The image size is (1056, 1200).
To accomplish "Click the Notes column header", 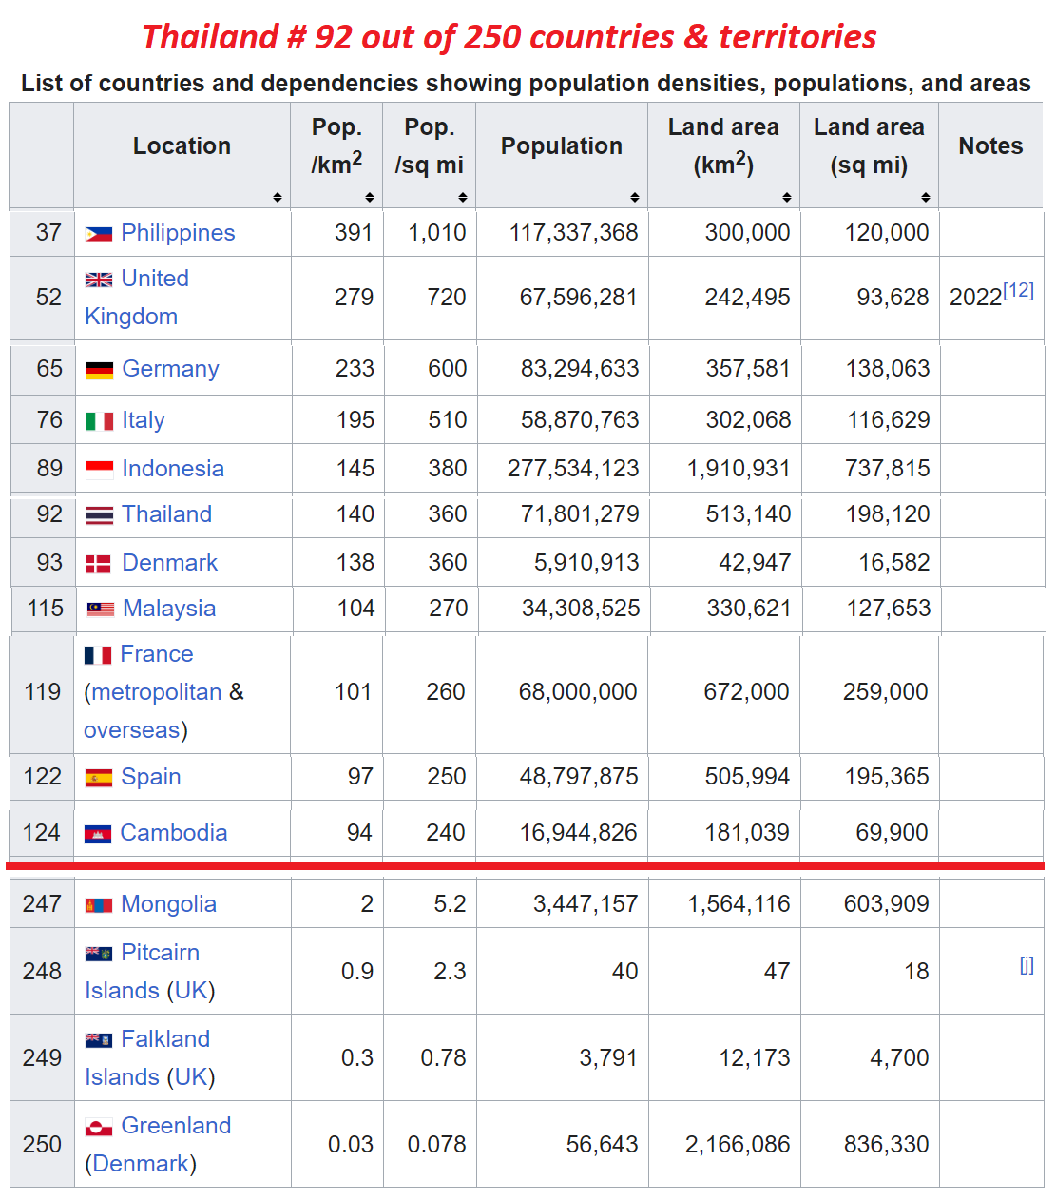I will (x=990, y=146).
